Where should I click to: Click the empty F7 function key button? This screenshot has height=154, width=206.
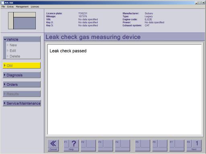[x=177, y=146]
